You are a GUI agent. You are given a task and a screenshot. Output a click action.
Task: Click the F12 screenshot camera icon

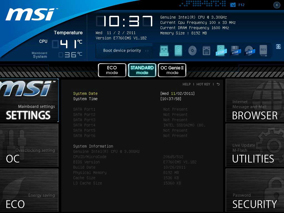(233, 5)
